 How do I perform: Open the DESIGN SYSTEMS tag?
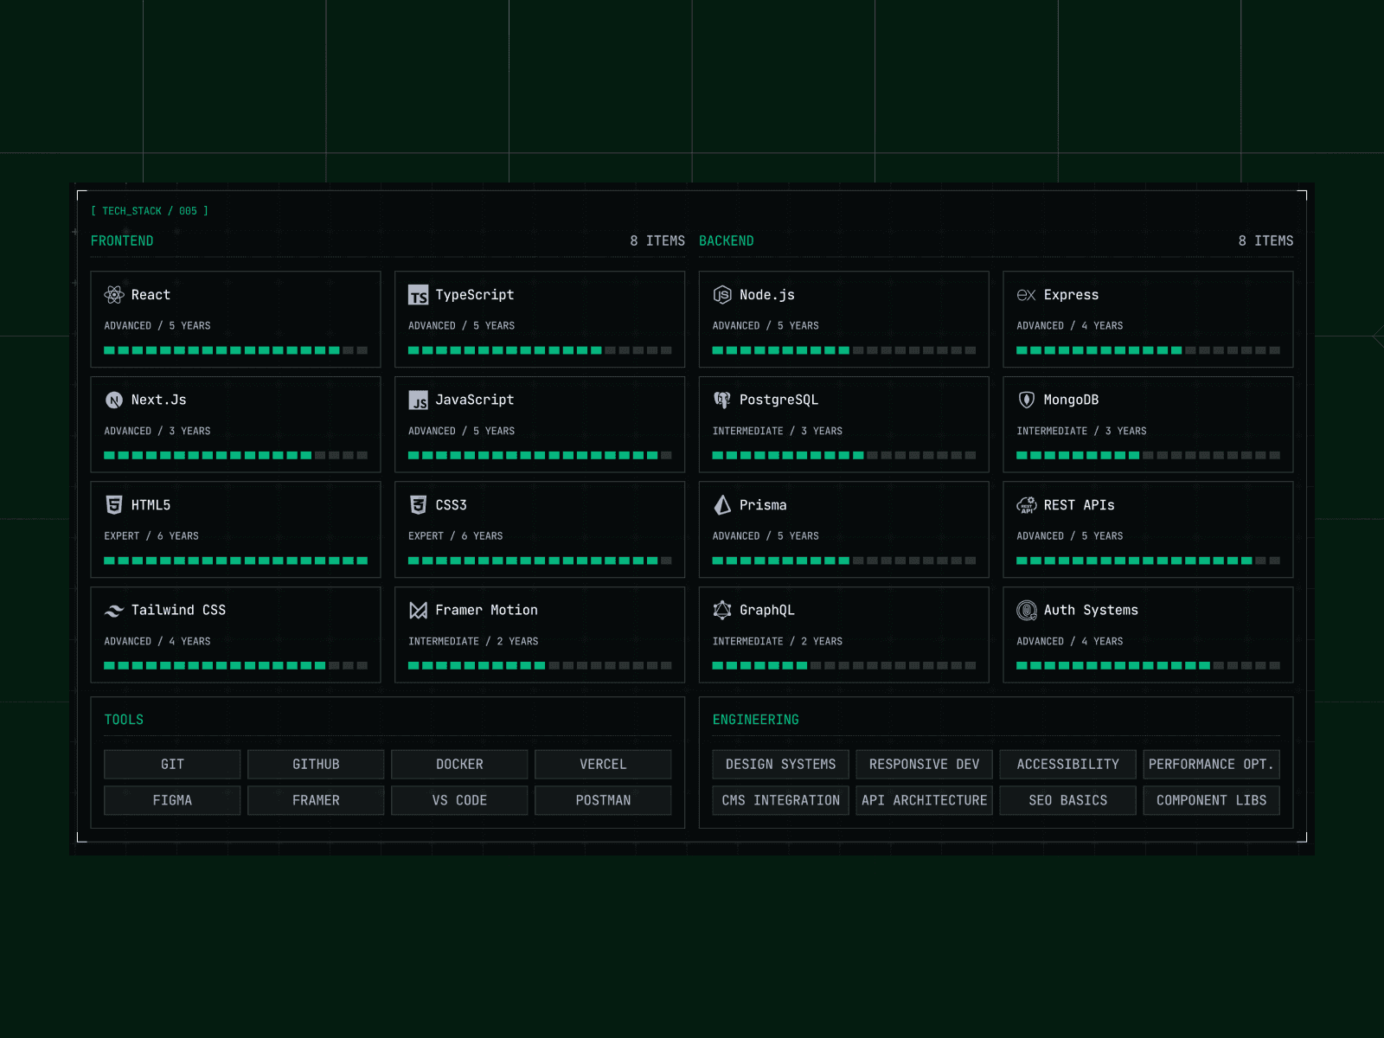[x=780, y=765]
